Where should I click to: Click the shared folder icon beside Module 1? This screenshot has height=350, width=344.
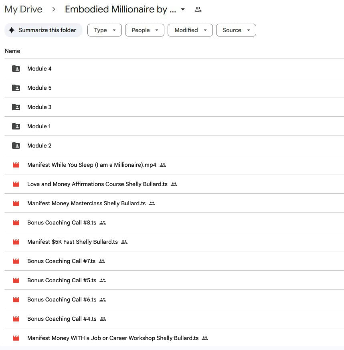pyautogui.click(x=16, y=126)
